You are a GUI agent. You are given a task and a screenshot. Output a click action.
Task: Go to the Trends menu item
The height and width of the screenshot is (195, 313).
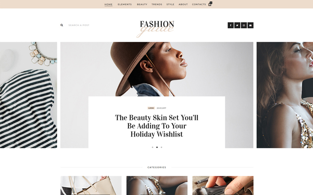[x=157, y=4]
